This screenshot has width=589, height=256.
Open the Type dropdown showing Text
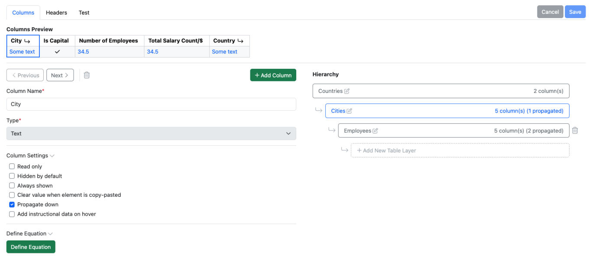click(151, 134)
